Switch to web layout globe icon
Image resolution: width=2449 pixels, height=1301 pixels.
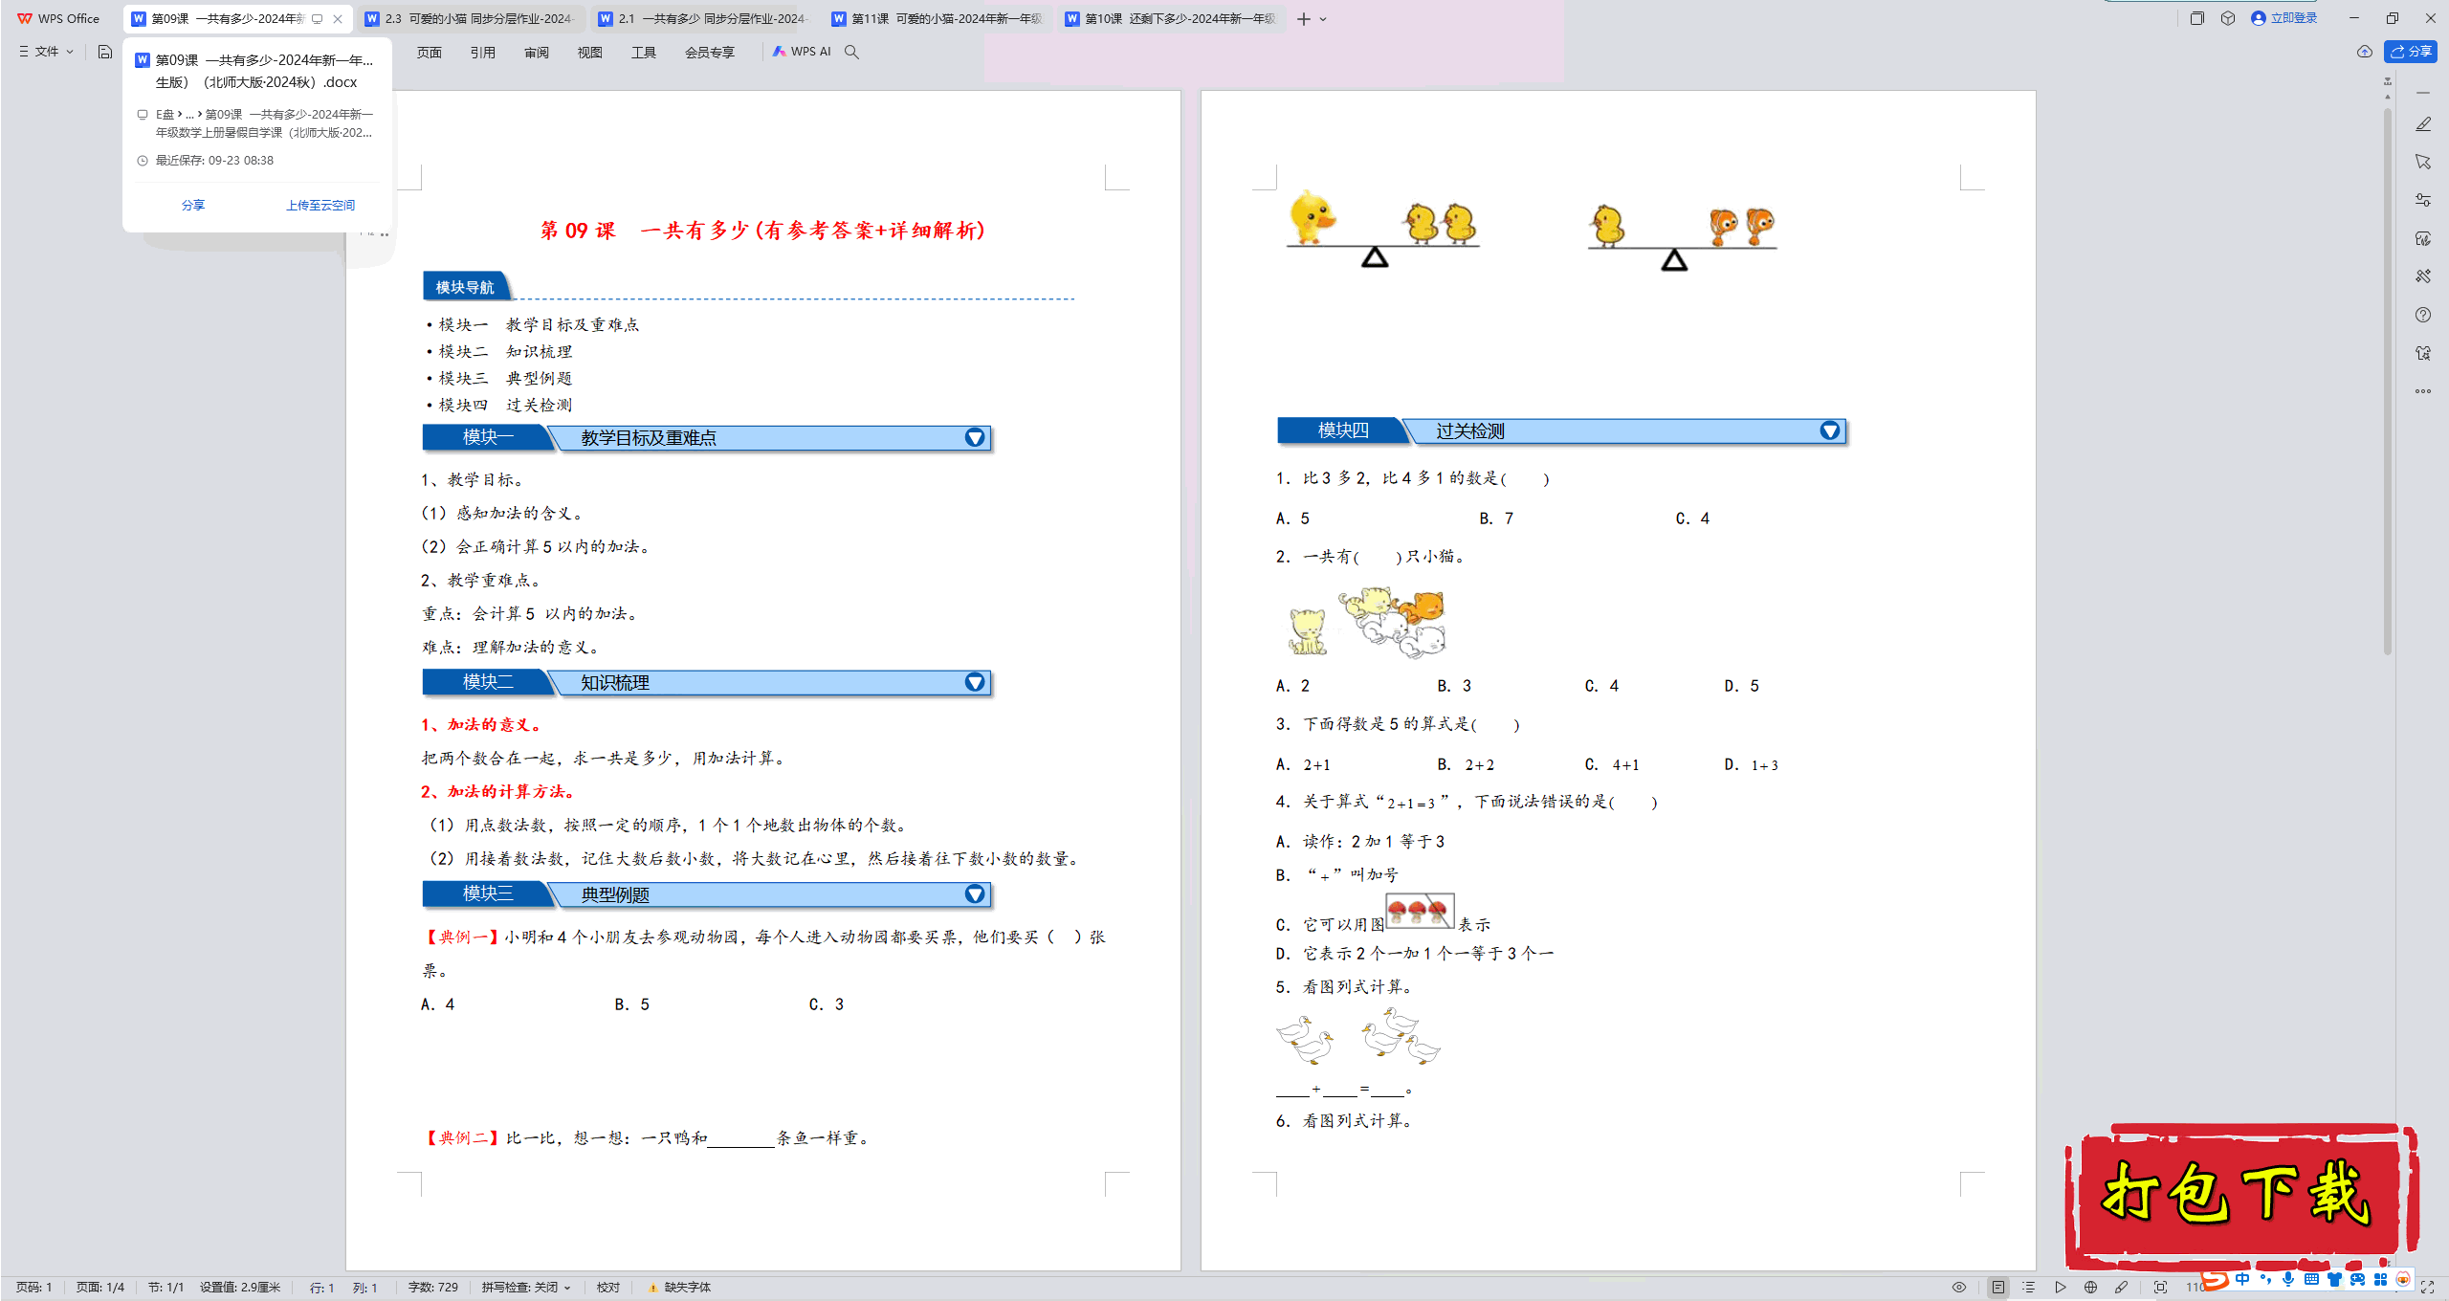(x=2090, y=1288)
